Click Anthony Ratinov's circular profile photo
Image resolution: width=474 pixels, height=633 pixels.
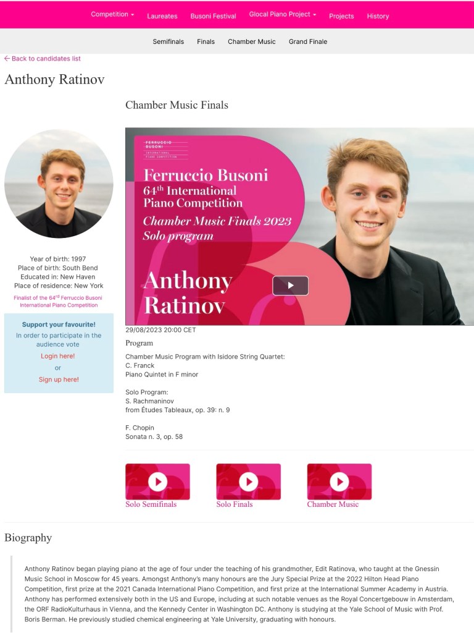pos(59,184)
